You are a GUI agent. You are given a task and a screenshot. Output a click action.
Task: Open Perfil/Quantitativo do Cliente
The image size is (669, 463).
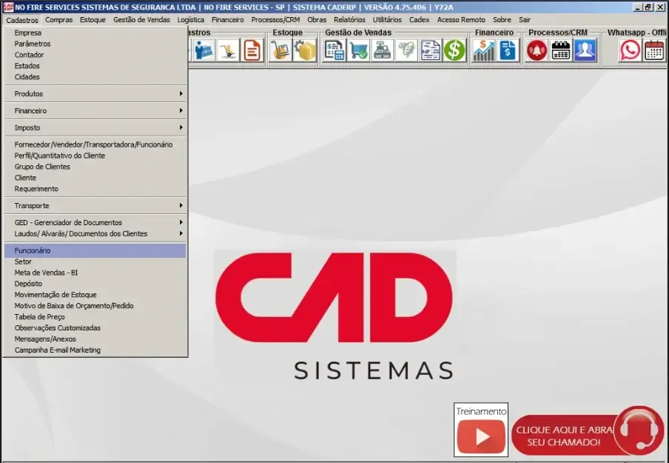click(x=95, y=156)
